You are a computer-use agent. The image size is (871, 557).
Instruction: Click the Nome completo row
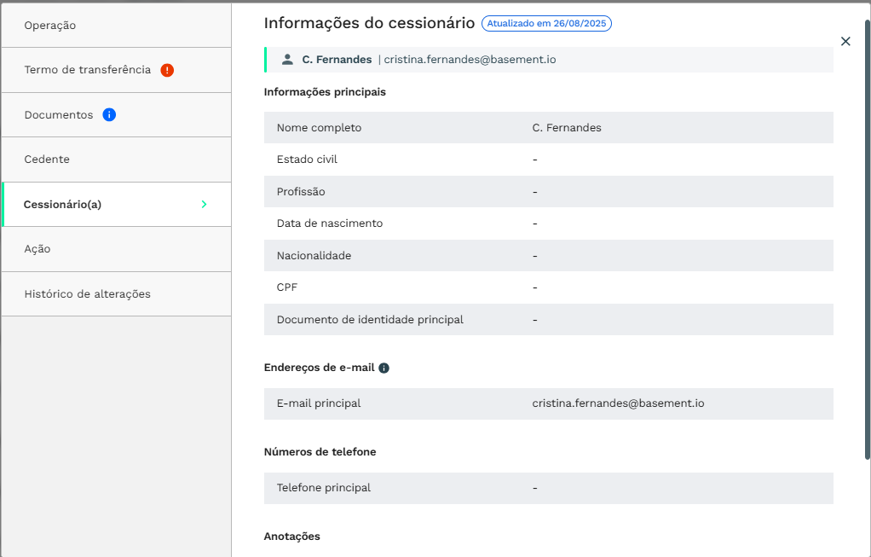[548, 128]
